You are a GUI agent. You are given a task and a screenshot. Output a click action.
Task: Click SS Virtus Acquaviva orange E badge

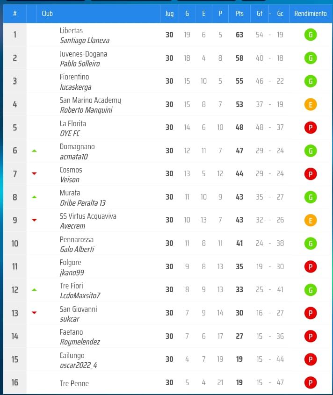pyautogui.click(x=310, y=220)
